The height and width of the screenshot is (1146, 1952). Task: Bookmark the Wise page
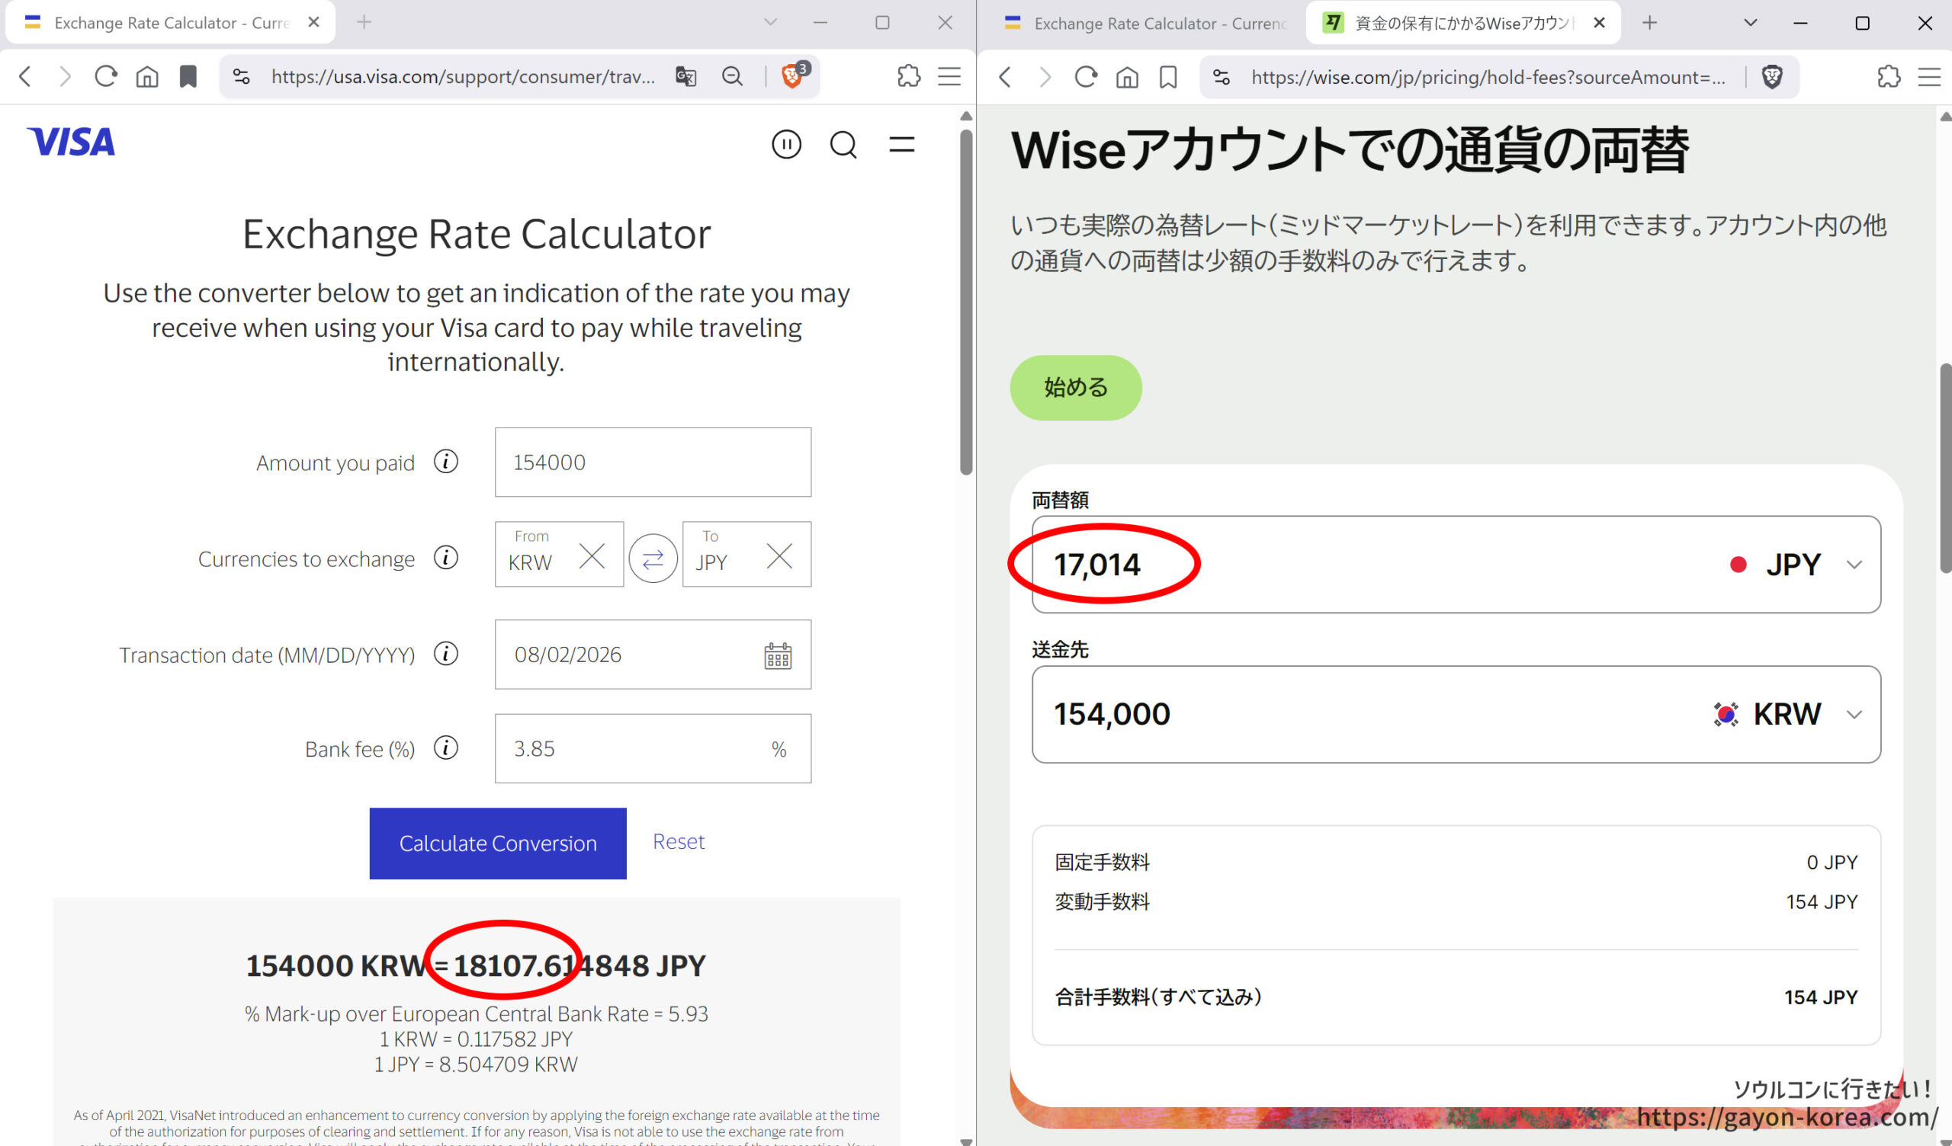pos(1168,78)
